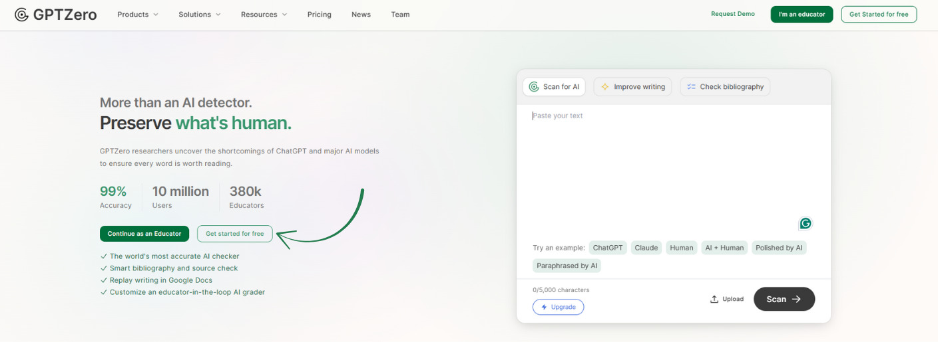Click The world's most accurate AI checker
Image resolution: width=938 pixels, height=342 pixels.
click(x=174, y=256)
